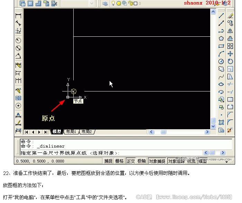Select the Move tool
Viewport: 242px width, 203px height.
pos(230,54)
